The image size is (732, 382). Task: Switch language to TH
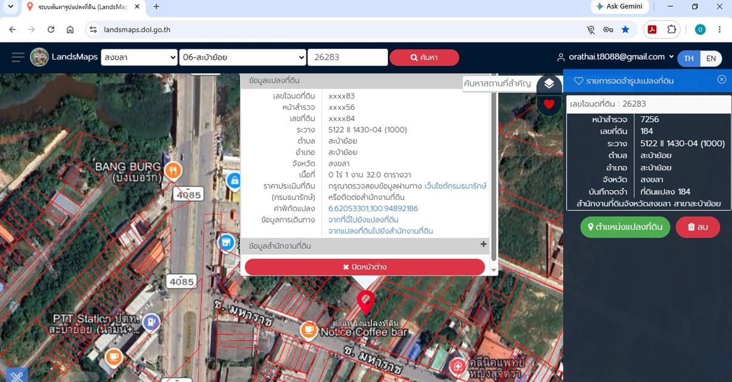[688, 58]
